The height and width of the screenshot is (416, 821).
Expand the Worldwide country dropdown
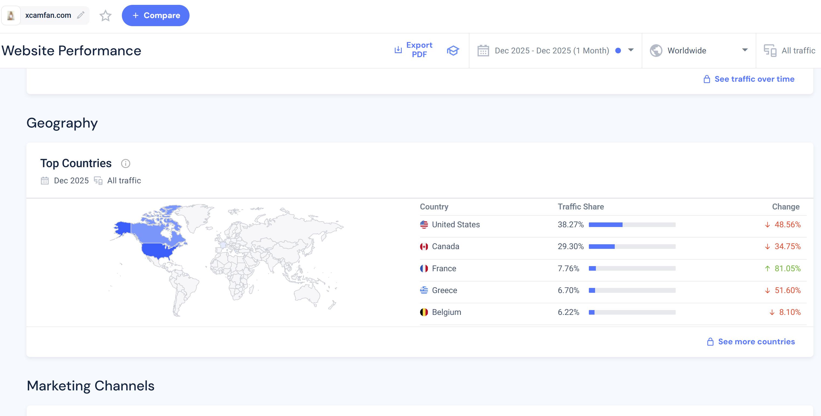(x=745, y=50)
